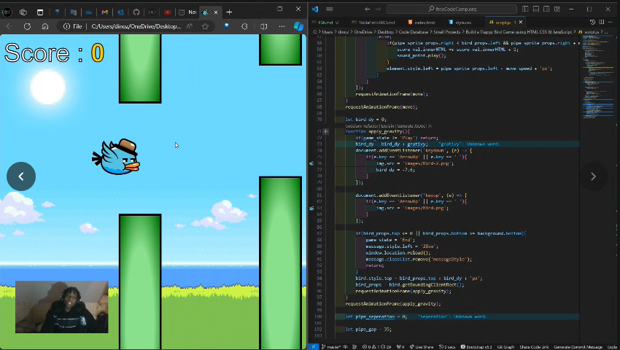
Task: Click the Small Projects breadcrumb segment
Action: 447,31
